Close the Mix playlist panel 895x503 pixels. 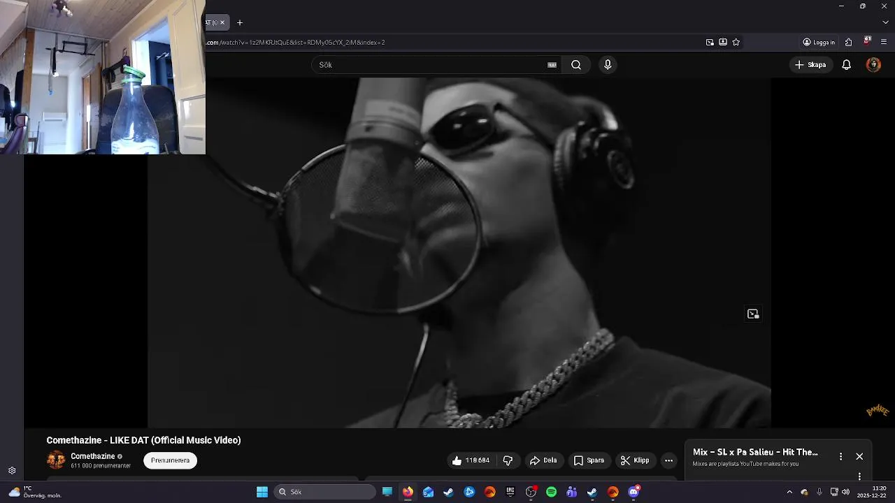[x=859, y=456]
